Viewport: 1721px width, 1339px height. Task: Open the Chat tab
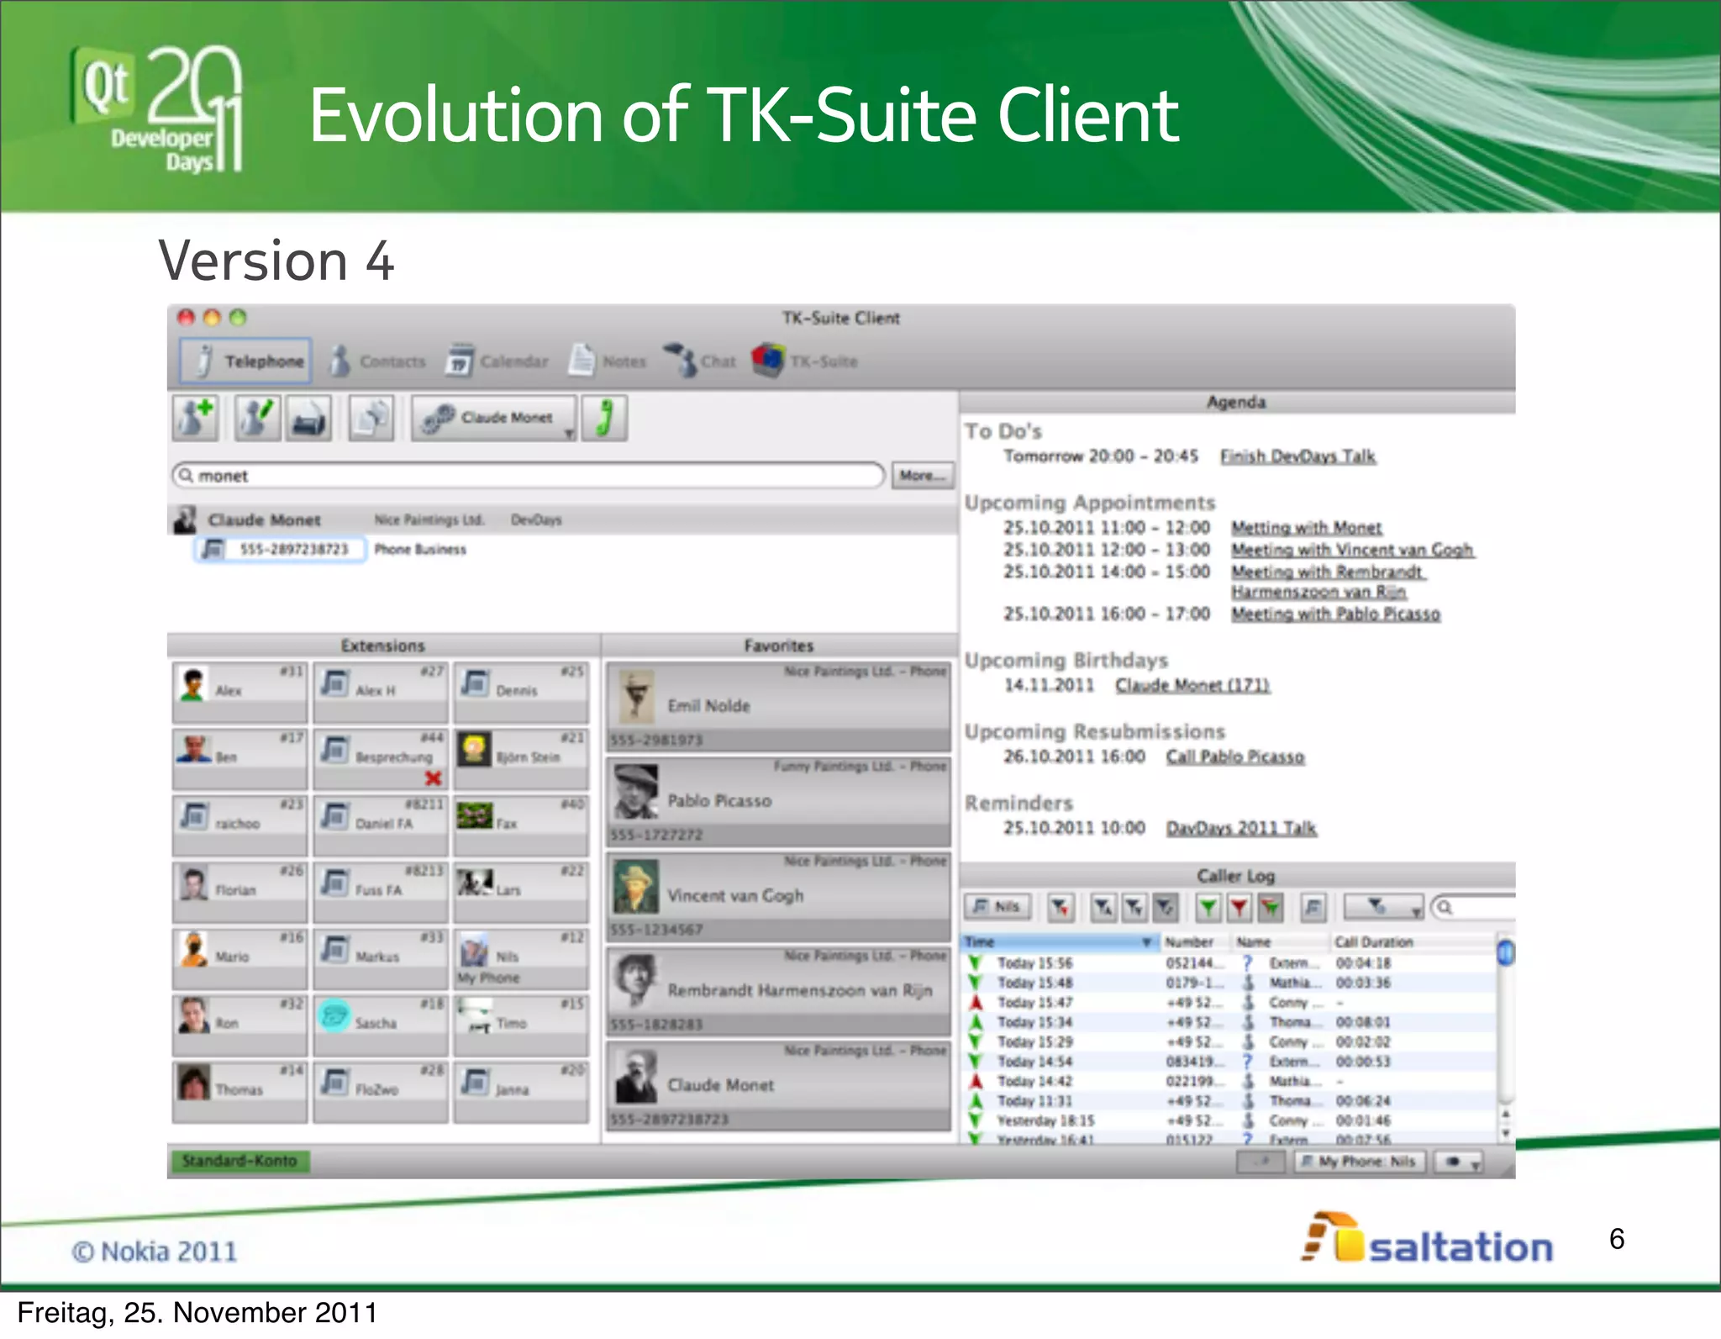point(700,361)
